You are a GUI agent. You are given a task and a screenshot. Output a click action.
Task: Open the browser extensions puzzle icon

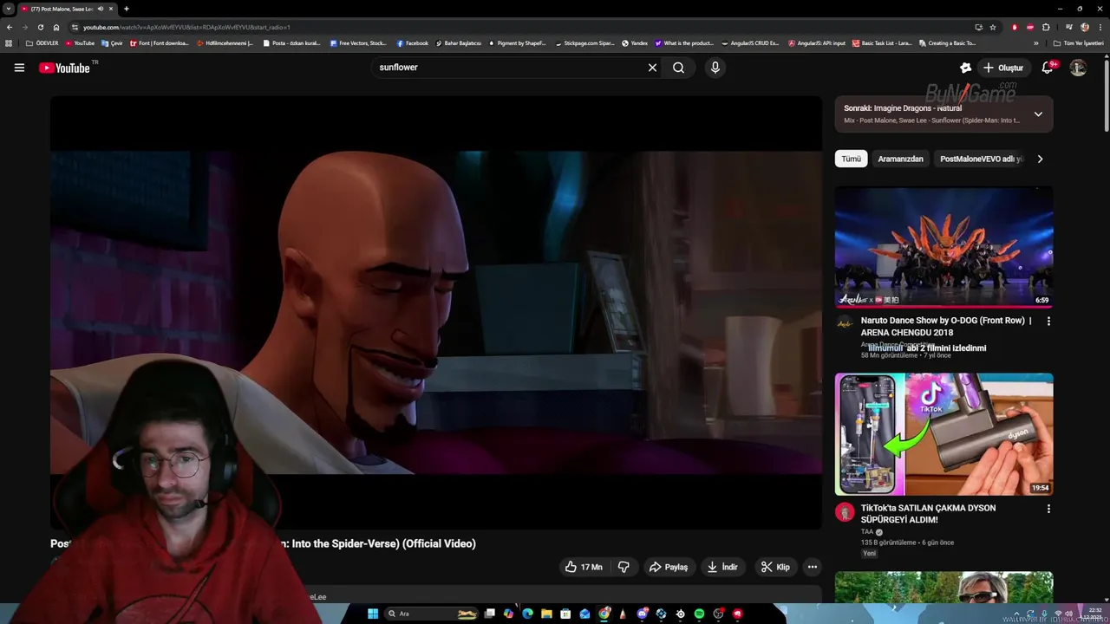click(x=1046, y=27)
